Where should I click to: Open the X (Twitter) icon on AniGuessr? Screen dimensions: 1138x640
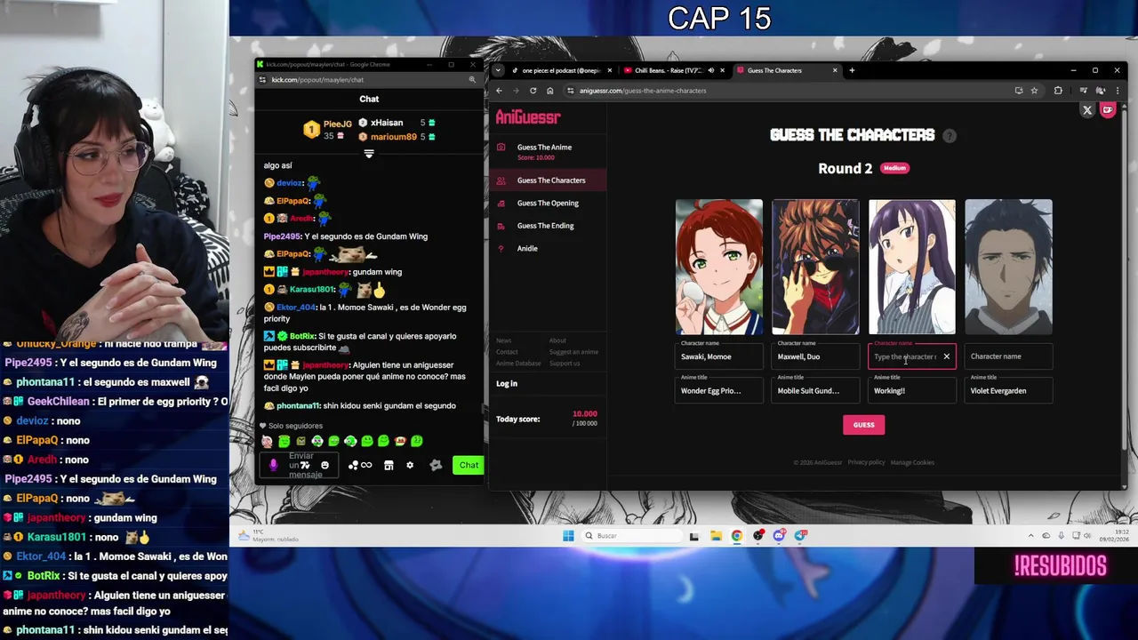point(1086,110)
